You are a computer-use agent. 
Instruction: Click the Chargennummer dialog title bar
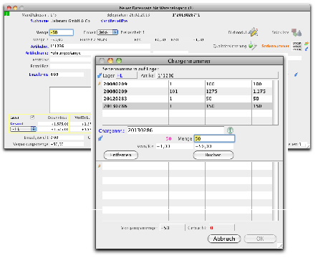click(x=189, y=61)
